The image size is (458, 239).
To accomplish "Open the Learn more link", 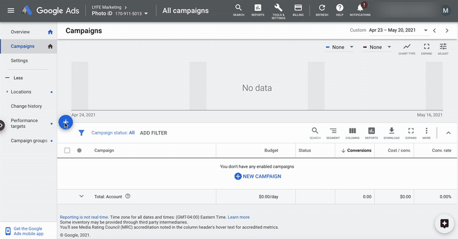I will [x=239, y=217].
